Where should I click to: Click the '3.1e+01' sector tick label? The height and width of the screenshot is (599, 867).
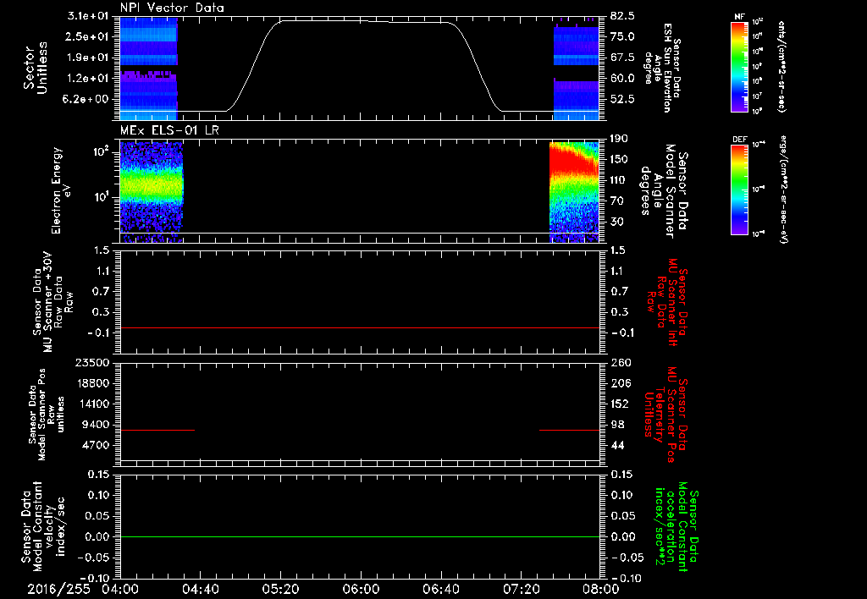click(88, 16)
